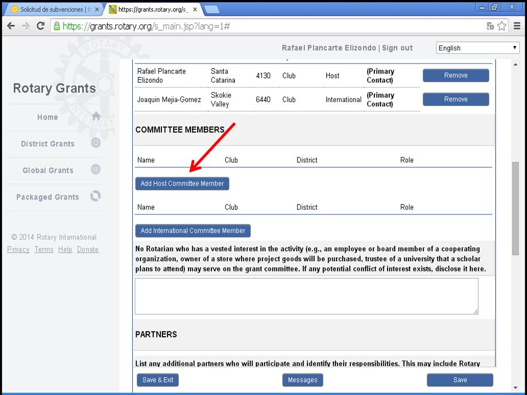527x395 pixels.
Task: Click the conflict of interest text area
Action: tap(306, 296)
